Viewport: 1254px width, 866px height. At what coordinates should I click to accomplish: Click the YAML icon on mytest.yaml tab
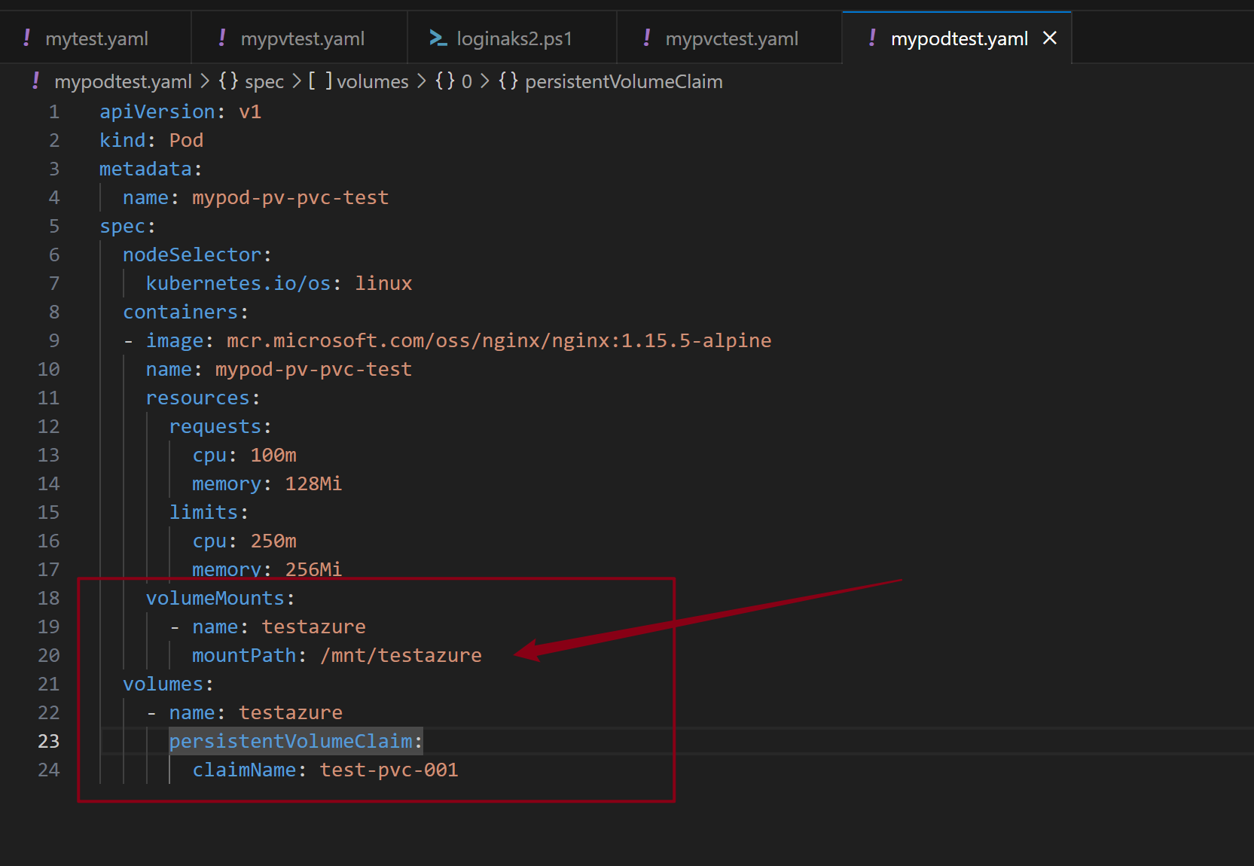(27, 38)
